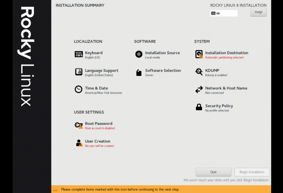Open Installation Destination disk icon
The height and width of the screenshot is (193, 283).
click(199, 54)
